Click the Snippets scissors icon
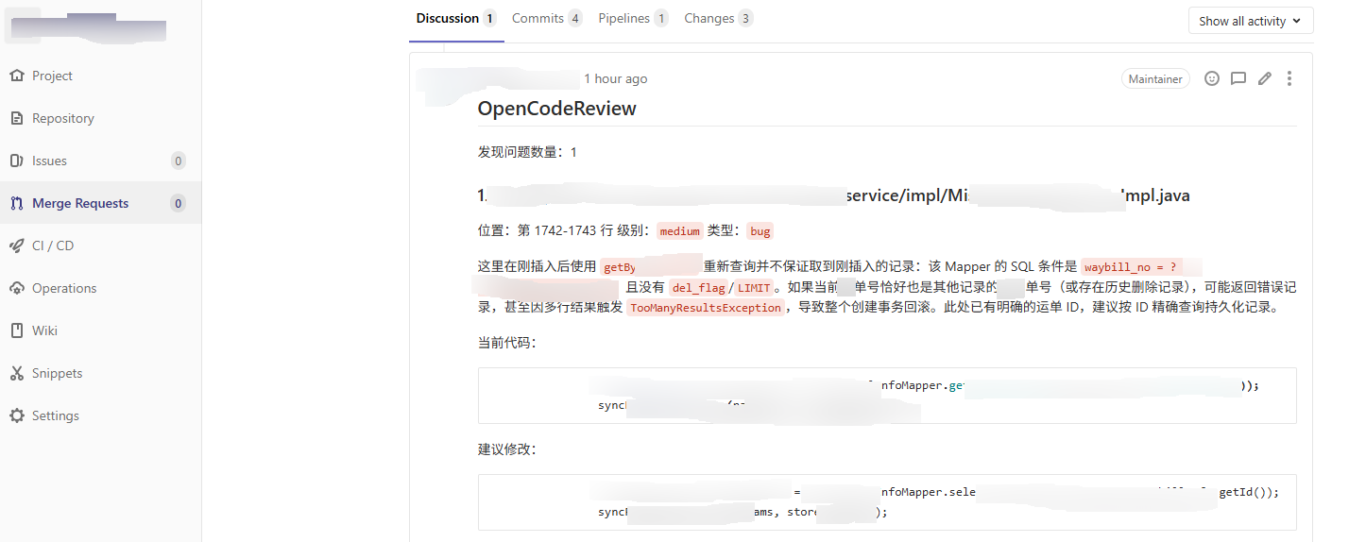This screenshot has width=1366, height=542. (16, 373)
